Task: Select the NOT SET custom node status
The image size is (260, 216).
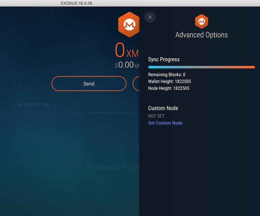Action: 156,116
